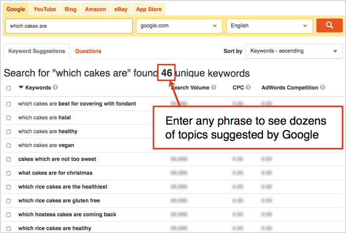Check 'which rice cakes are the healthiest' row
This screenshot has height=233, width=346.
(9, 187)
